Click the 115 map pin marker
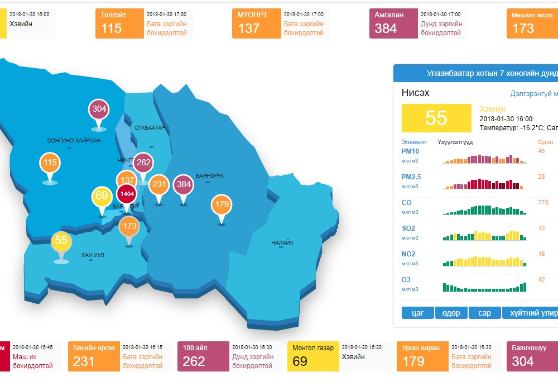The height and width of the screenshot is (386, 558). click(50, 163)
